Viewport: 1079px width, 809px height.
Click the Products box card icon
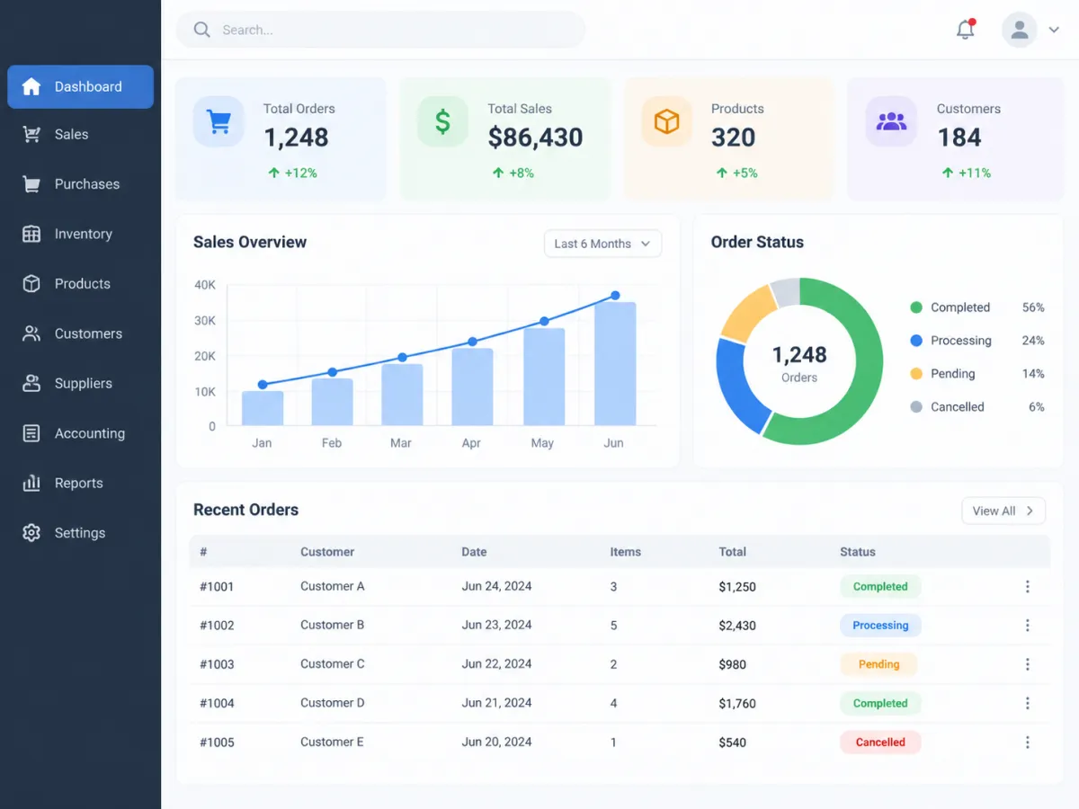[666, 121]
